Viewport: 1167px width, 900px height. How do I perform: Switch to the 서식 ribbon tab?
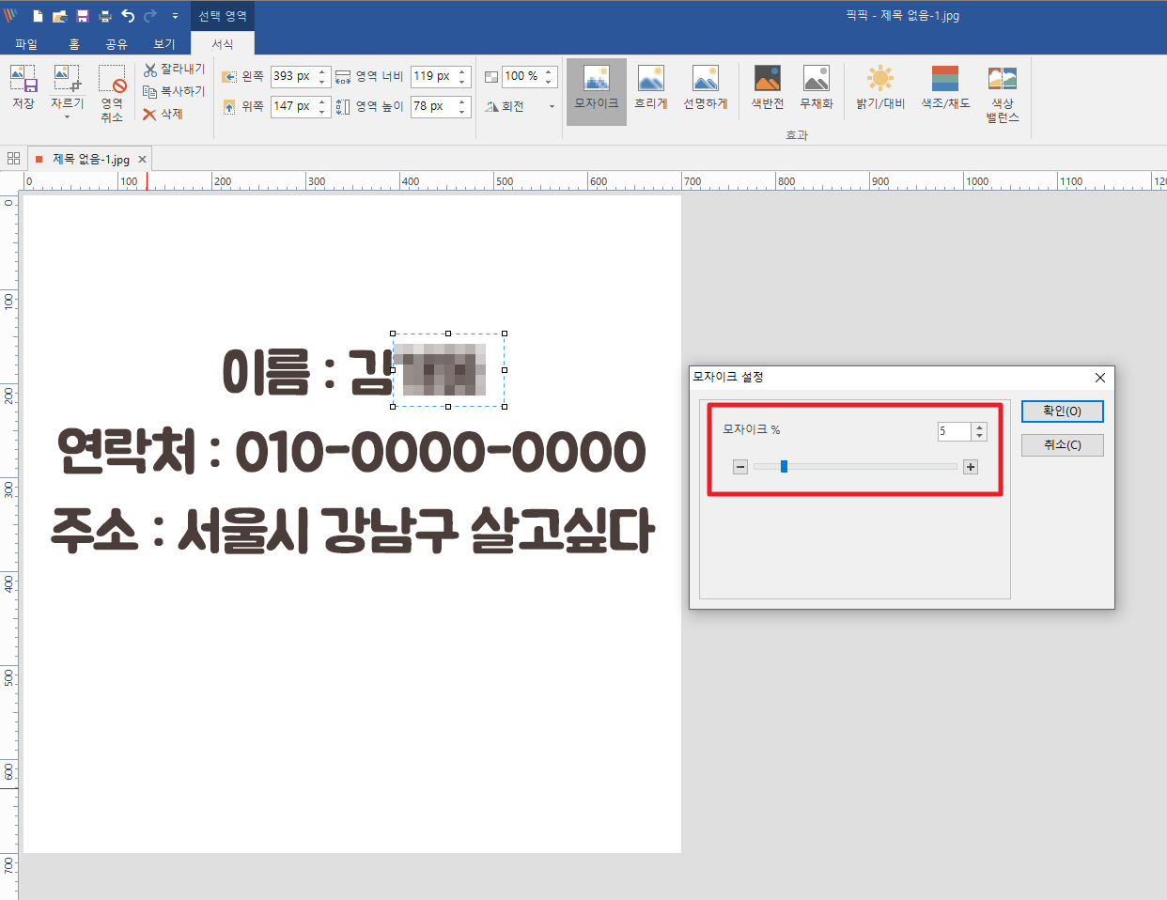point(223,44)
